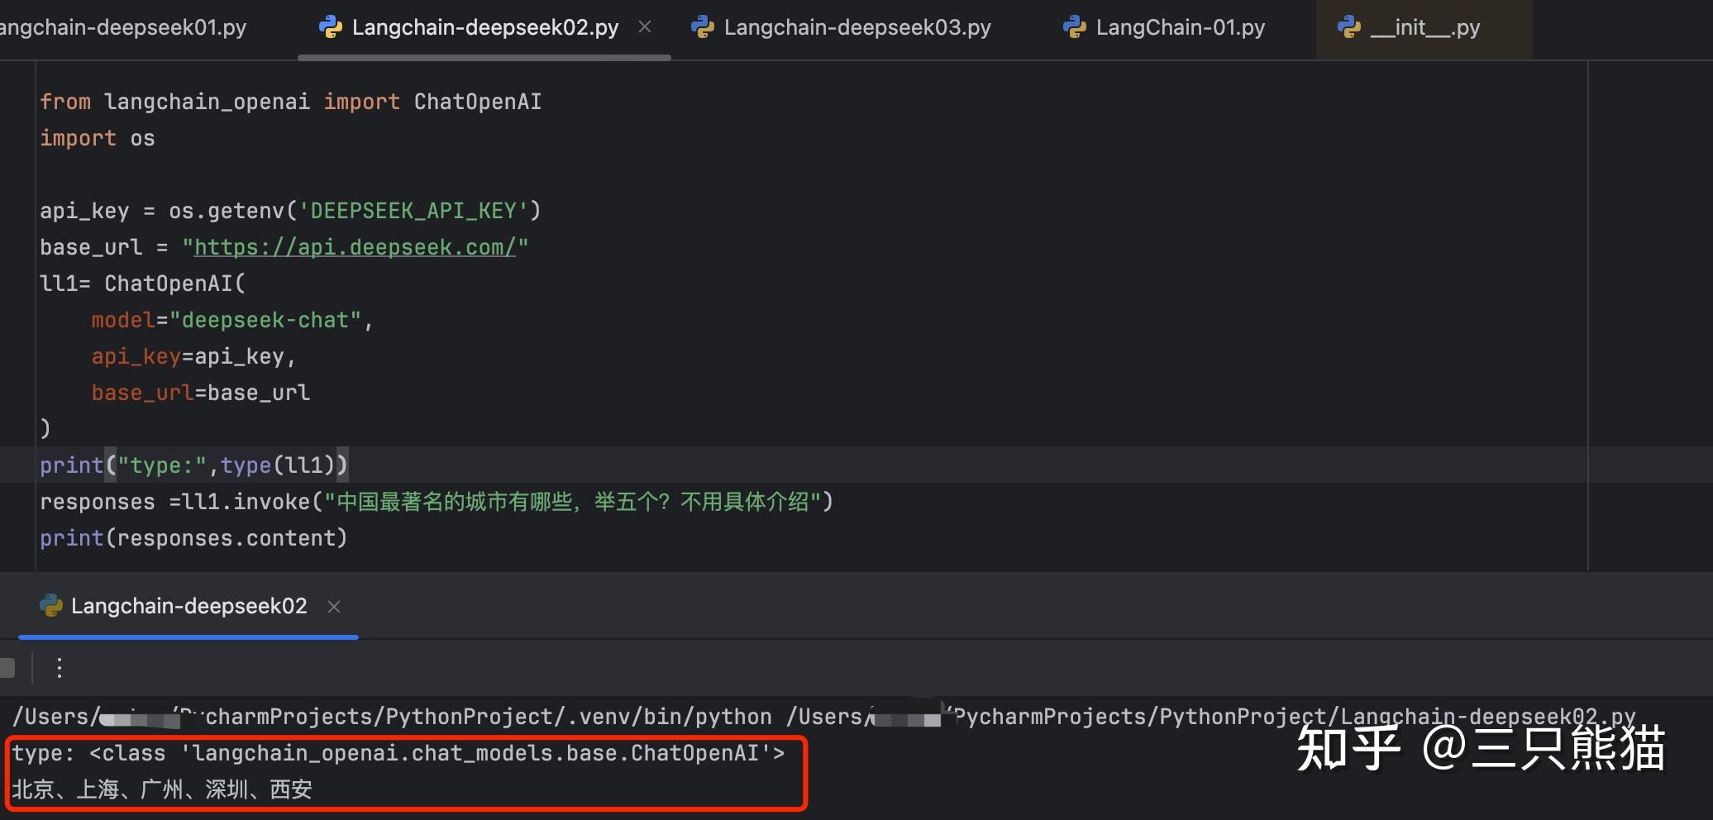The height and width of the screenshot is (820, 1713).
Task: Click the "deepseek-chat" model string
Action: [265, 320]
